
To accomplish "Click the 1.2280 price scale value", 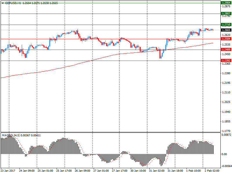I will pyautogui.click(x=226, y=73).
